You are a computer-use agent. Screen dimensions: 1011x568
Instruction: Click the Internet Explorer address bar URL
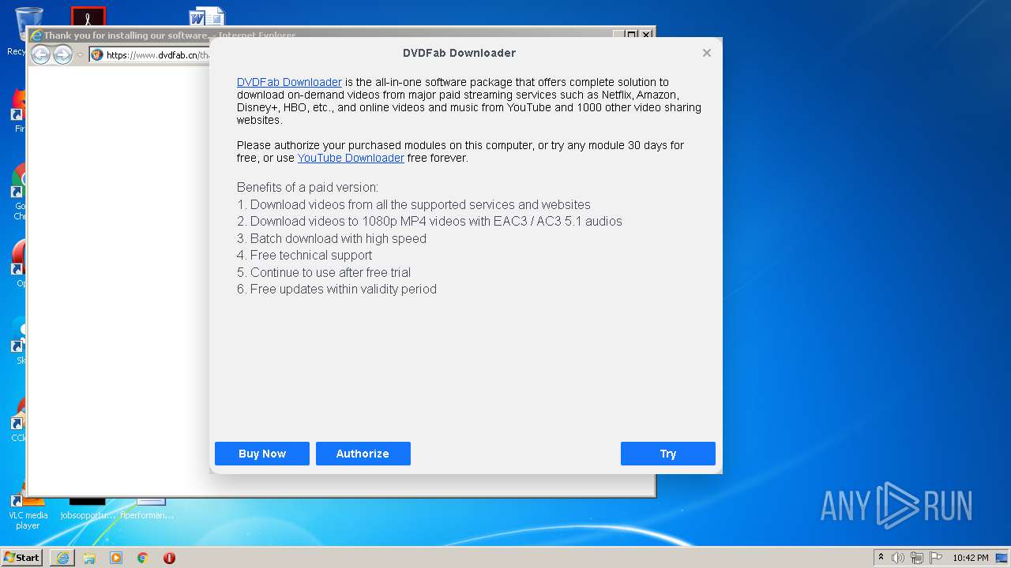[158, 55]
